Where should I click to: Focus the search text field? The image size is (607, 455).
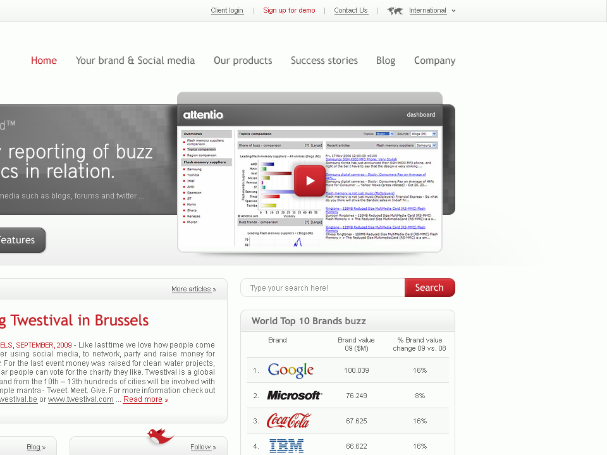tap(322, 288)
